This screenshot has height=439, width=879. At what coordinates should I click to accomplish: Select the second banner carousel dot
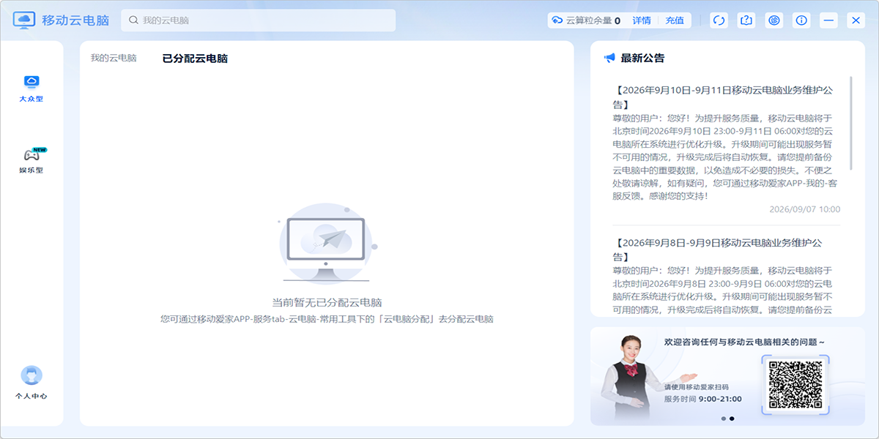pyautogui.click(x=732, y=419)
